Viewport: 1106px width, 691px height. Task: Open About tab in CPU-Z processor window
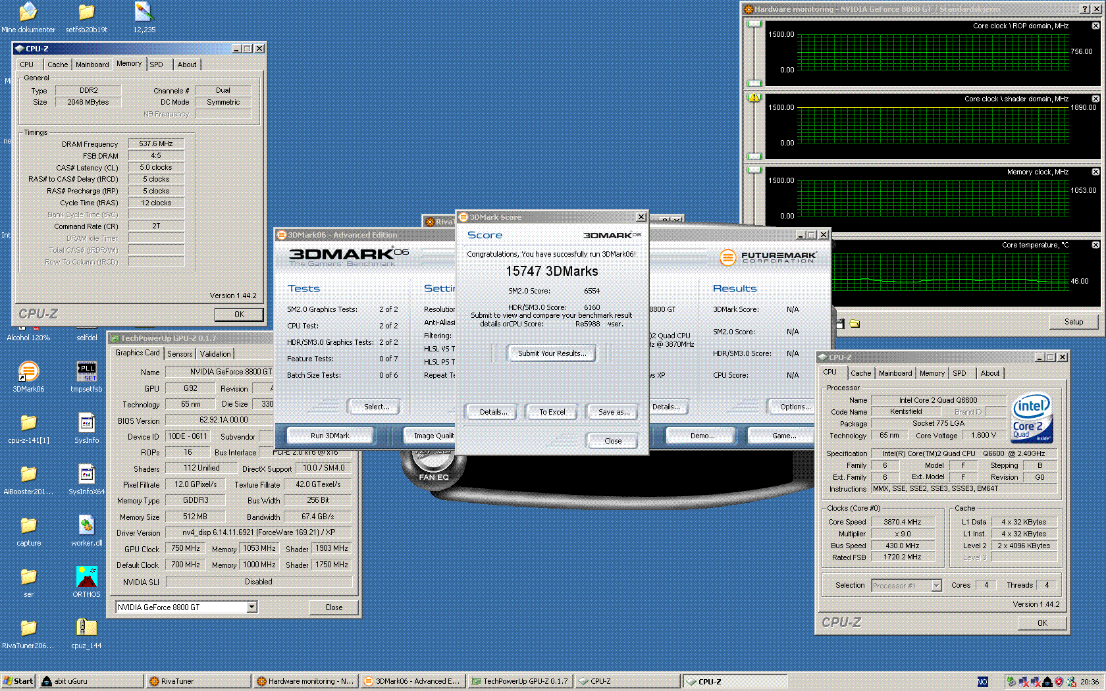click(x=989, y=373)
